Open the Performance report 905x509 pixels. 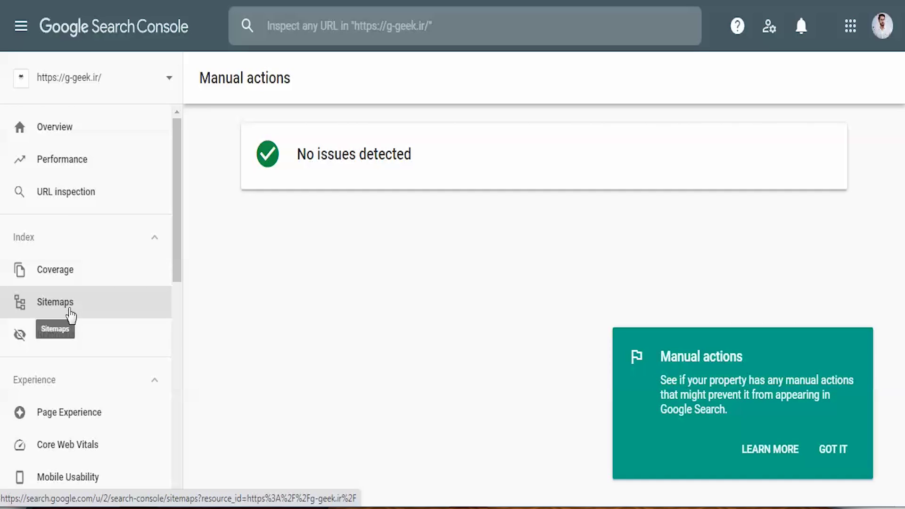pyautogui.click(x=62, y=159)
